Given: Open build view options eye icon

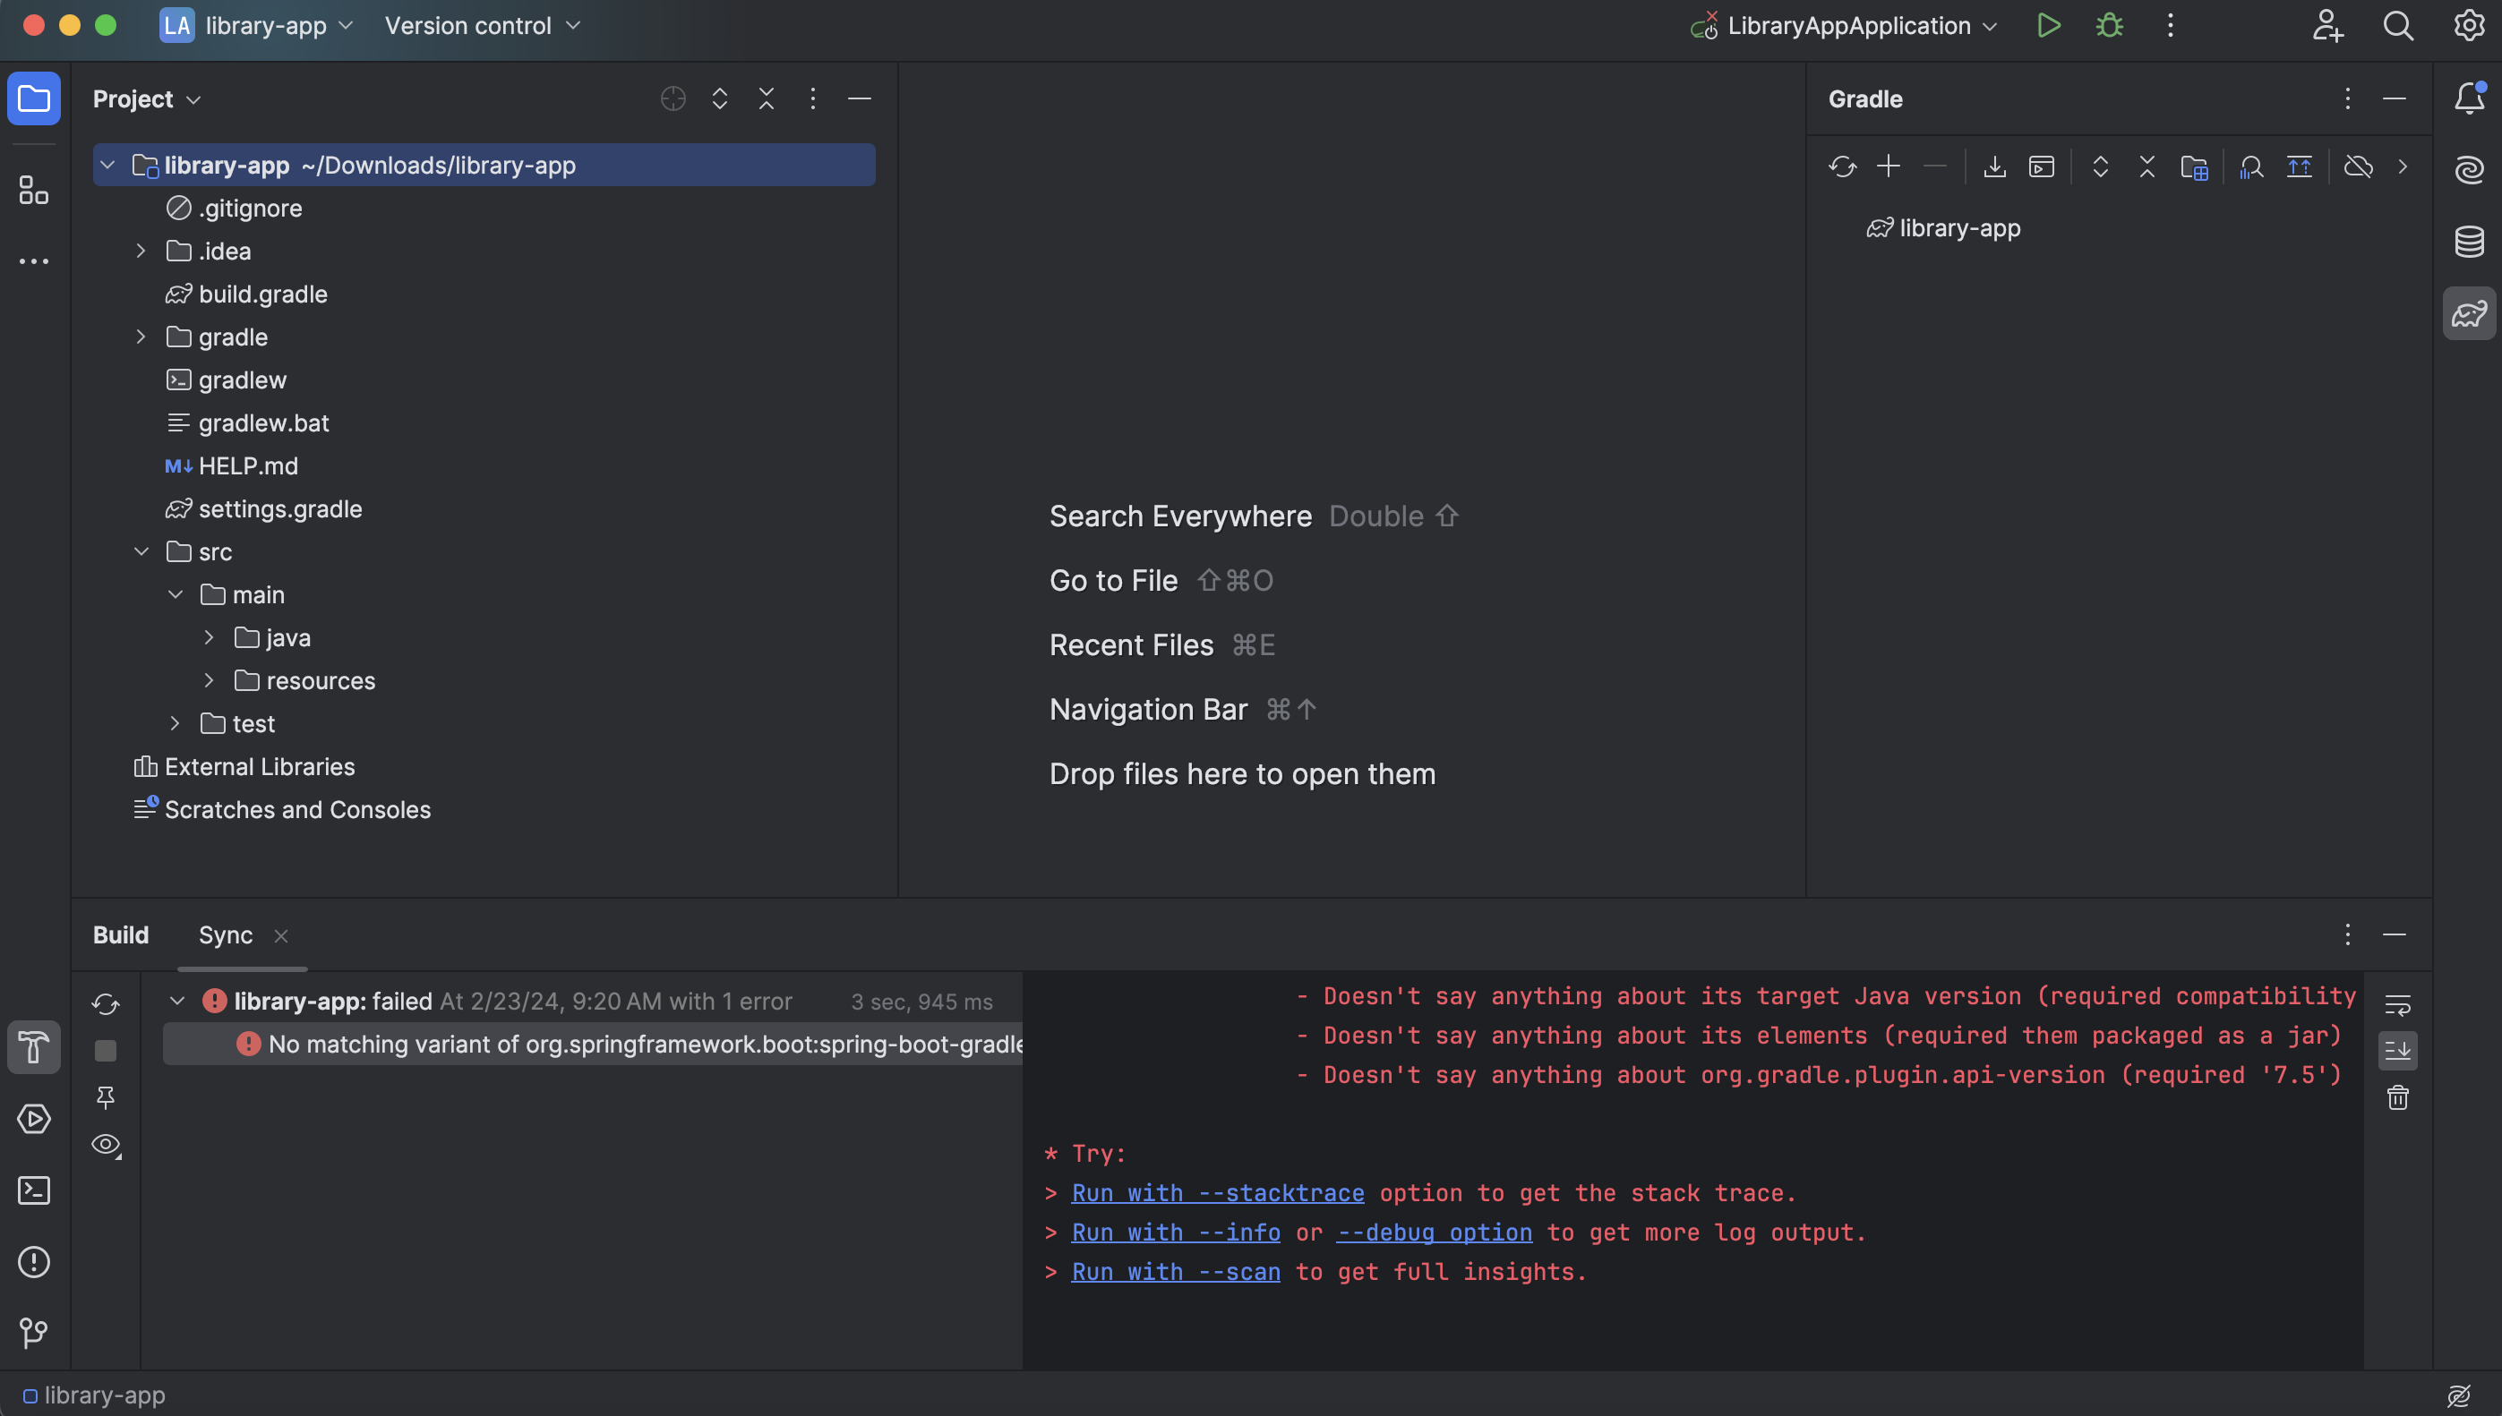Looking at the screenshot, I should (x=105, y=1145).
